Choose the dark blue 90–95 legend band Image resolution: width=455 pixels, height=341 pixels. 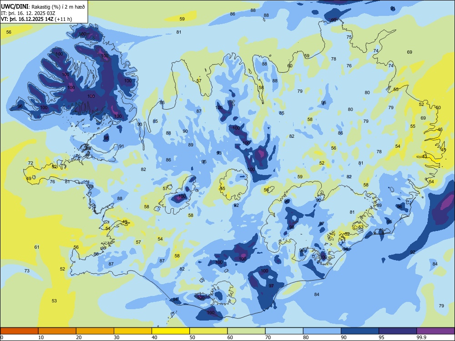coord(360,331)
